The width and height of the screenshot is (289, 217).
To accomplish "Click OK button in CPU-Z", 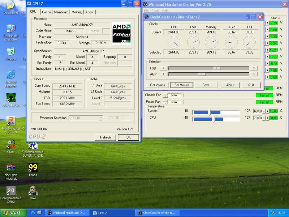I will (x=129, y=137).
